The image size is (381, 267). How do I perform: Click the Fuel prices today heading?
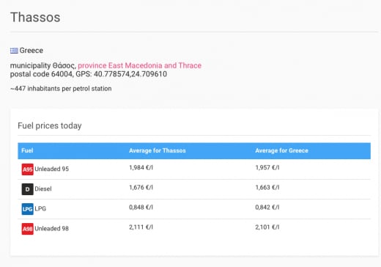[50, 125]
